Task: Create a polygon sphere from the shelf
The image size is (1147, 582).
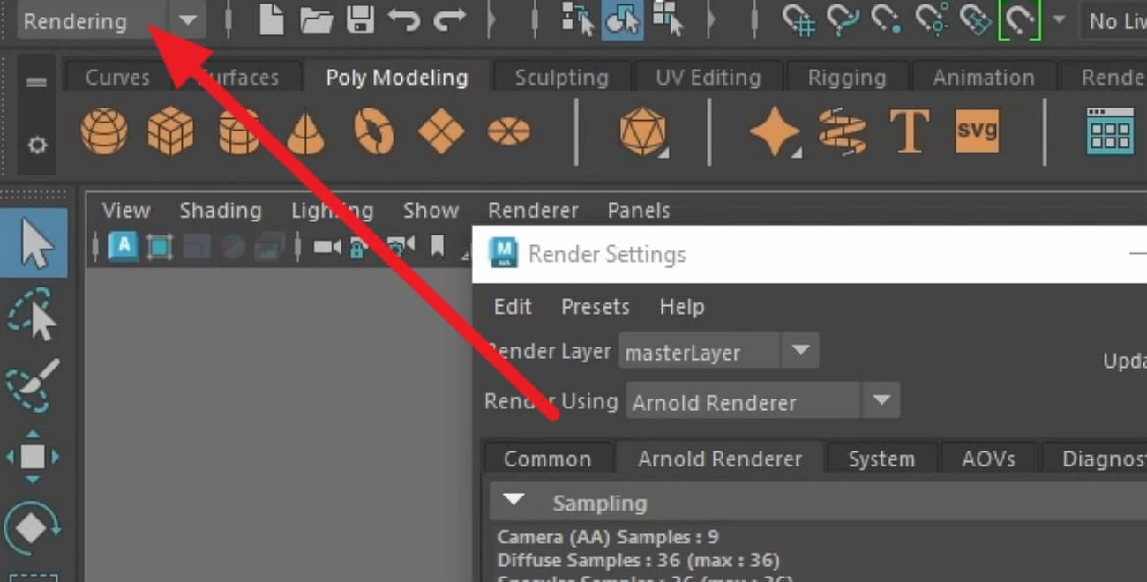Action: coord(104,131)
